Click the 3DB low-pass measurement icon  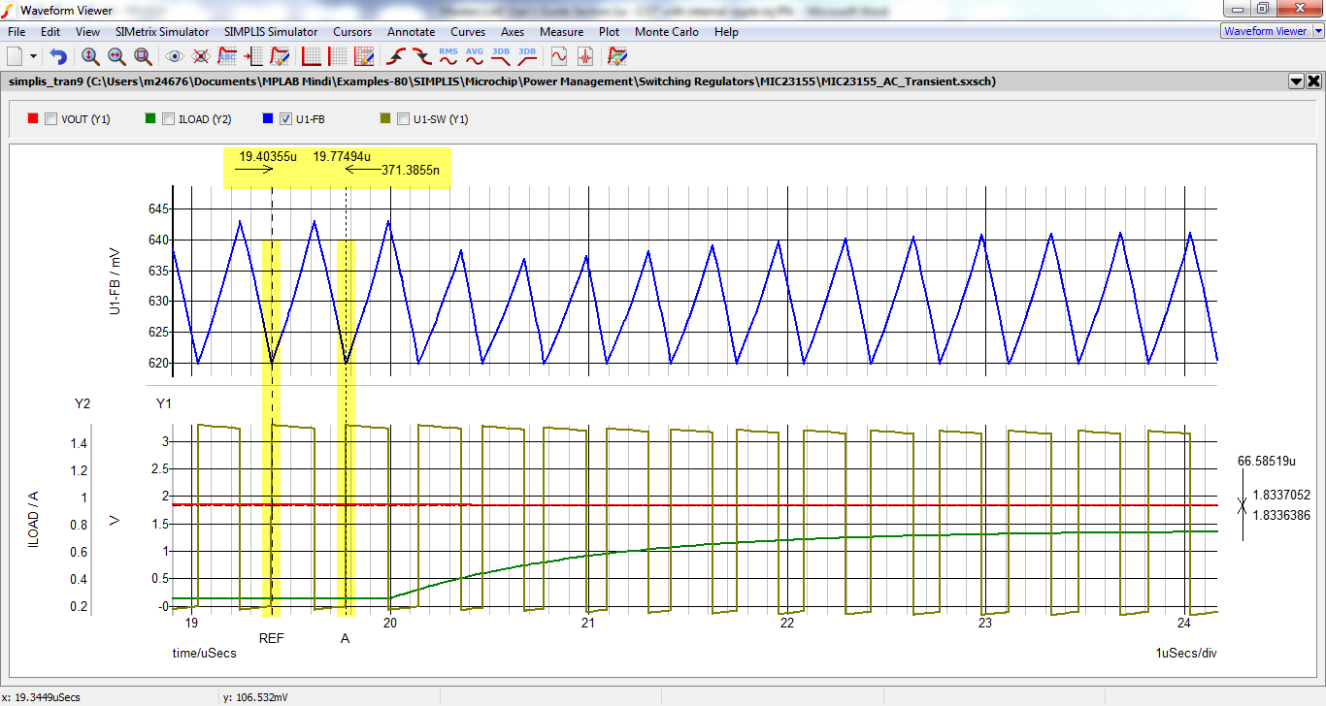501,56
